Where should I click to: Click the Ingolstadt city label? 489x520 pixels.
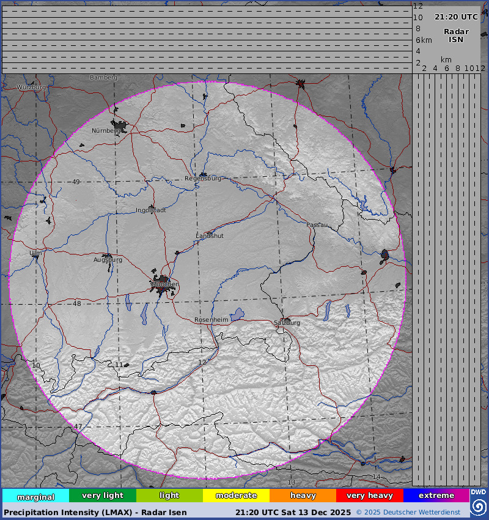tap(151, 210)
